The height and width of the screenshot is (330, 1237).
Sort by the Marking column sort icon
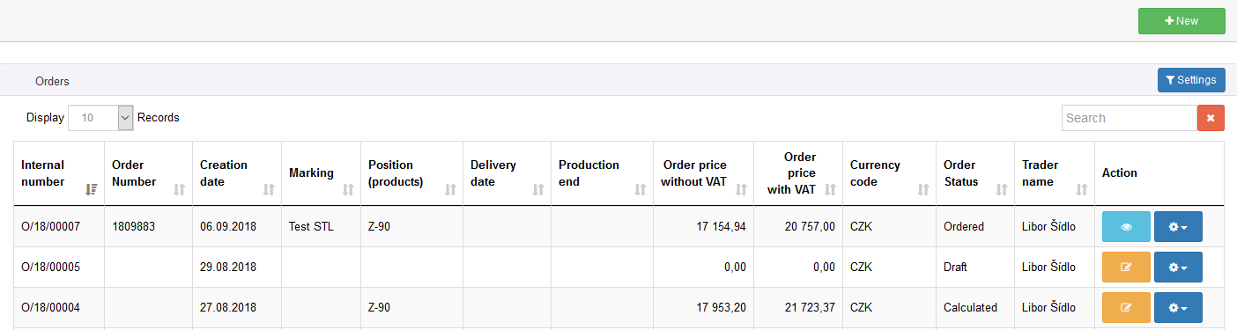point(348,189)
